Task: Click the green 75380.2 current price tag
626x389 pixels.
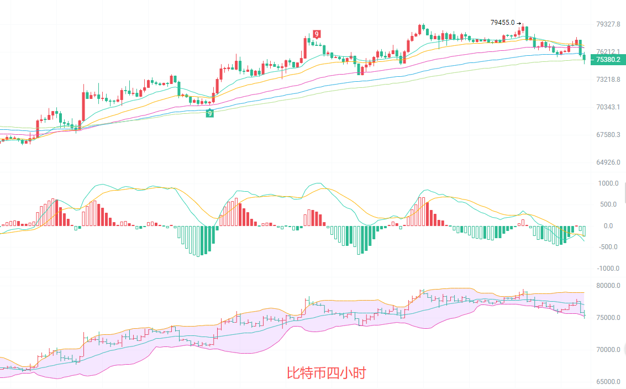Action: click(608, 60)
